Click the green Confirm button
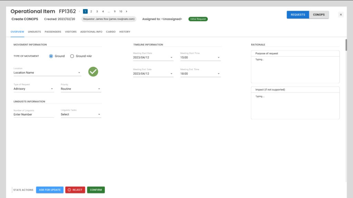This screenshot has height=198, width=353. [96, 190]
